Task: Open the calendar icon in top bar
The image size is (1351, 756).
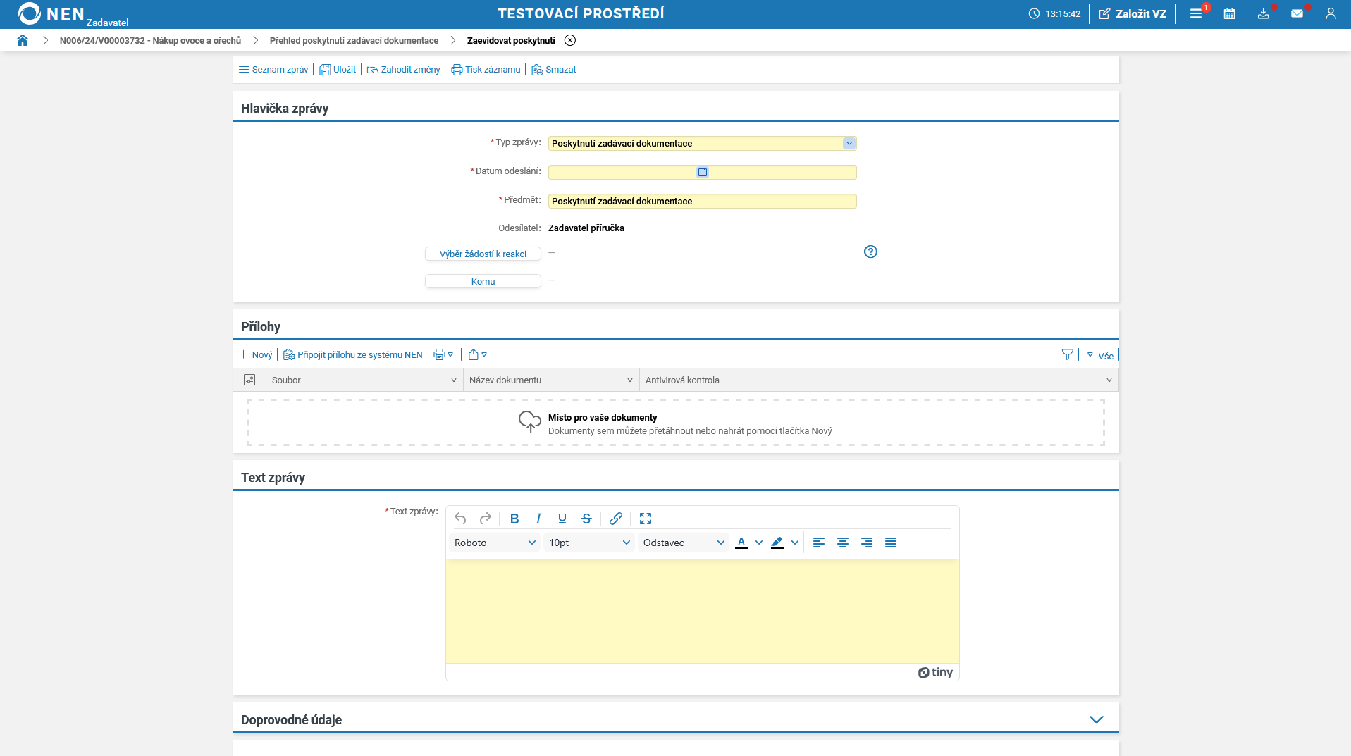Action: coord(1229,14)
